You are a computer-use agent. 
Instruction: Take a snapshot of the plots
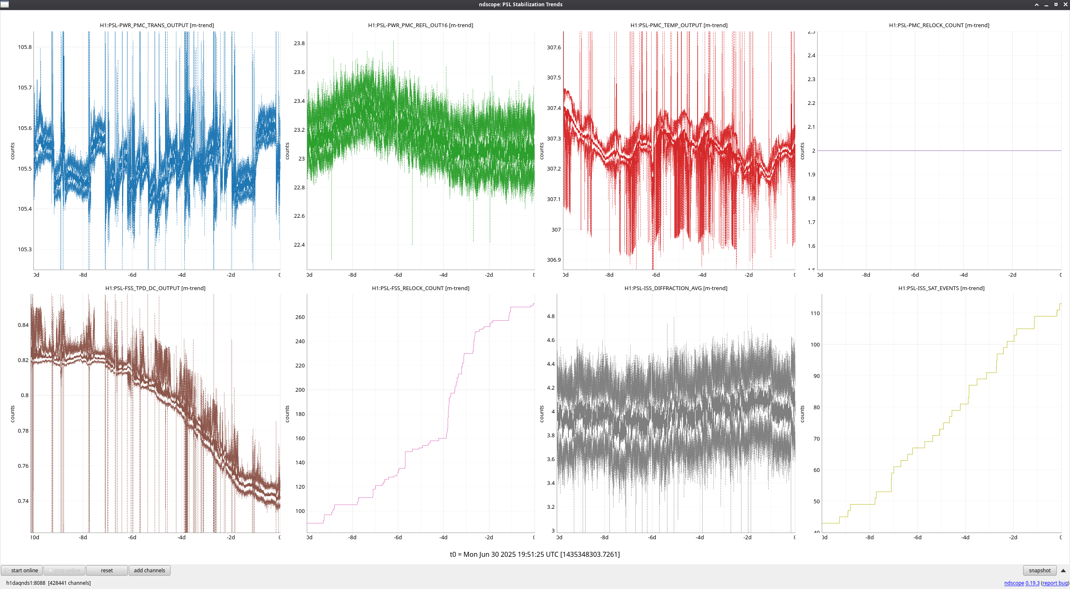[1039, 570]
